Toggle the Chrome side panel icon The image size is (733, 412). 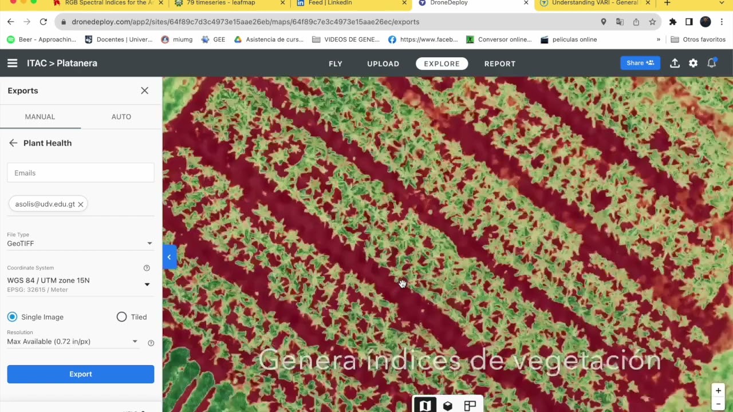click(689, 22)
